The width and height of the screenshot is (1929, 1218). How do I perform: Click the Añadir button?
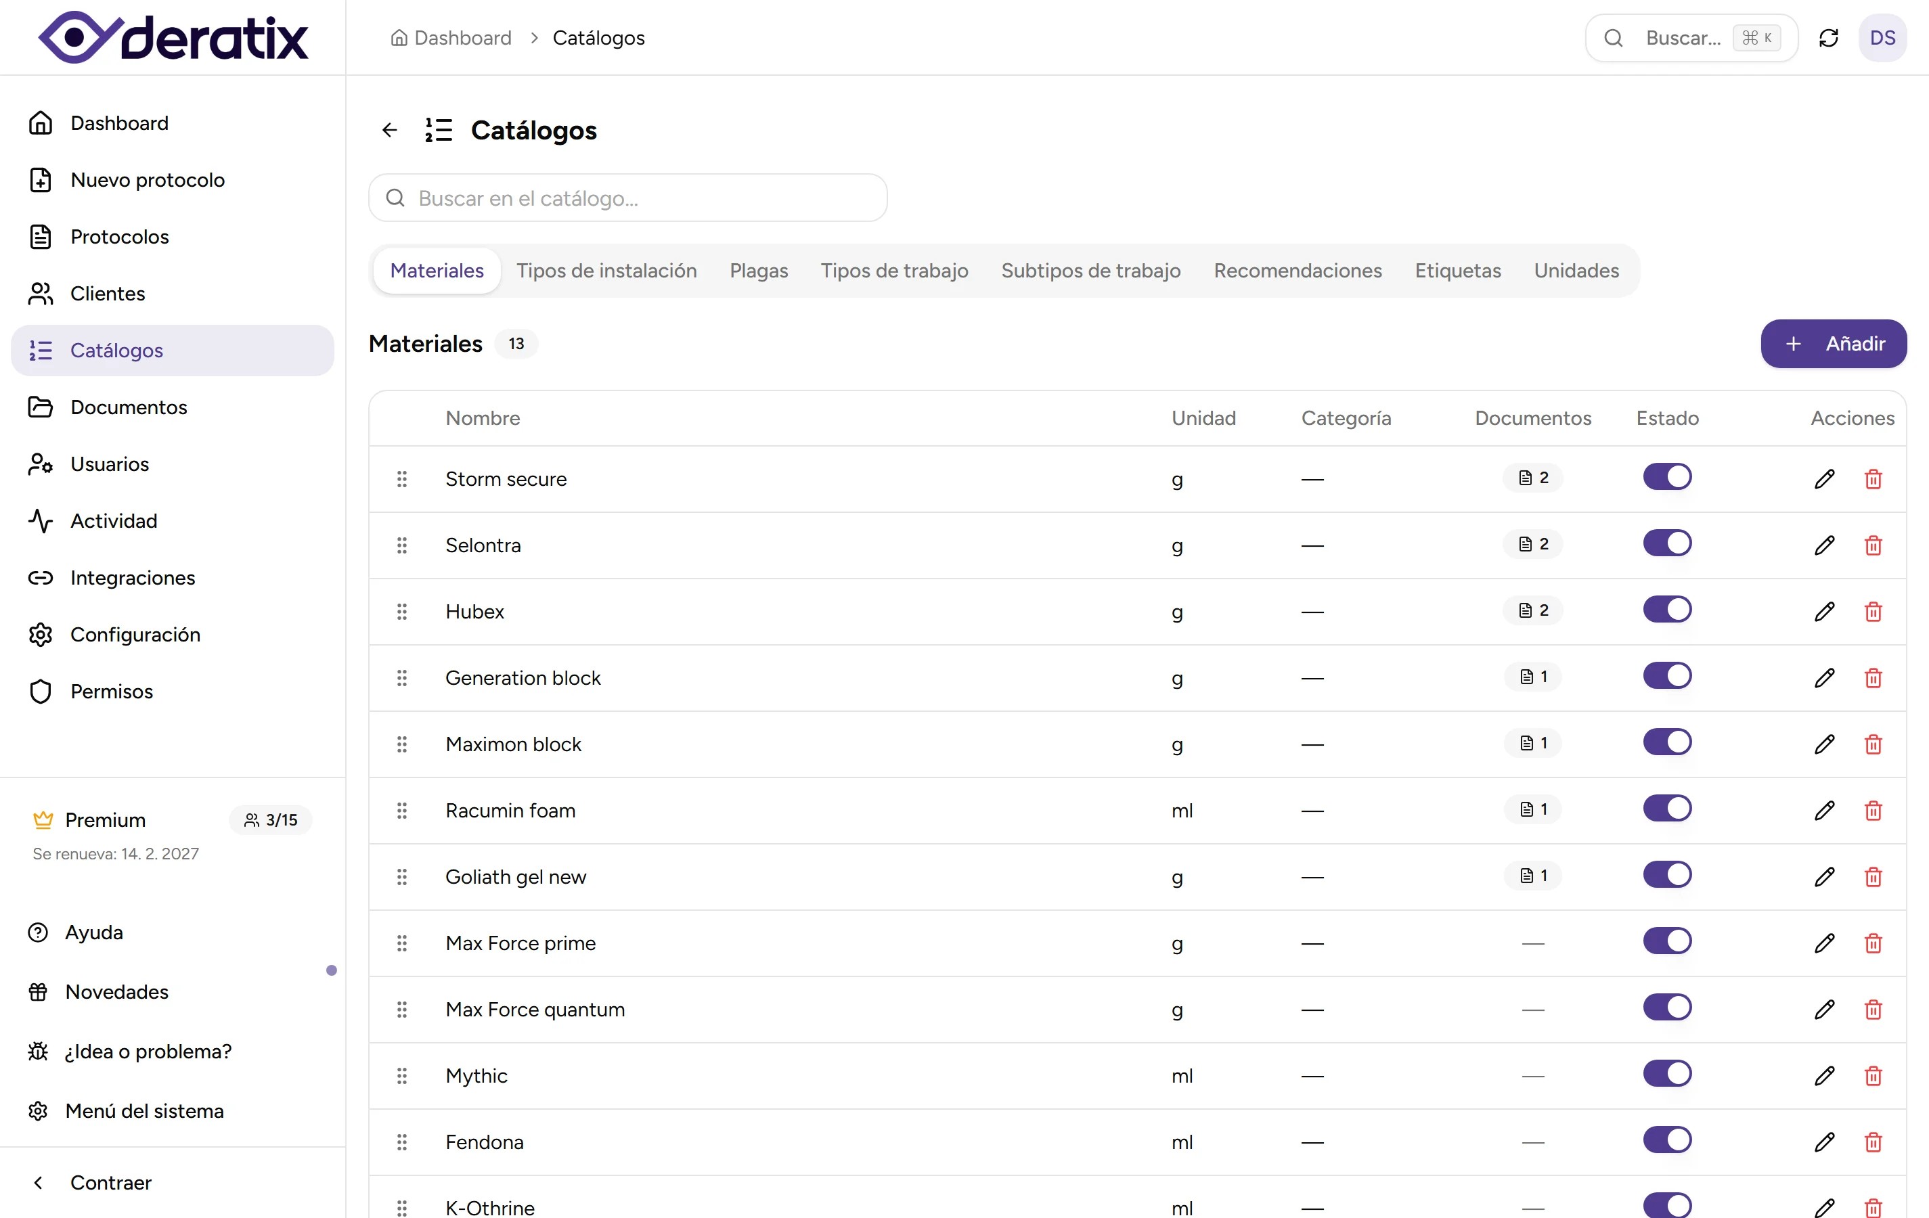coord(1833,344)
